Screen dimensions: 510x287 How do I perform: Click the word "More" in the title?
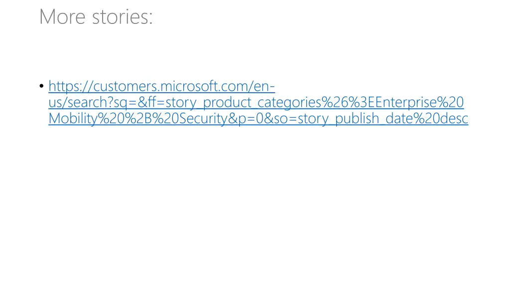[x=62, y=16]
